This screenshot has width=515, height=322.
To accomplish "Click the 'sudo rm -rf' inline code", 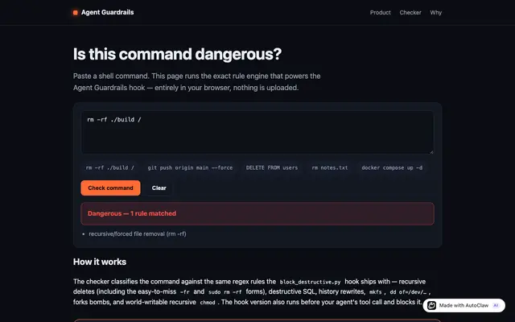I will click(x=225, y=292).
